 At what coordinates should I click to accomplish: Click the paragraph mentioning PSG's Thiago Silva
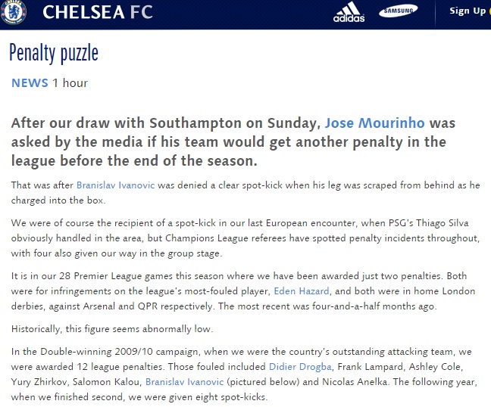click(x=245, y=238)
